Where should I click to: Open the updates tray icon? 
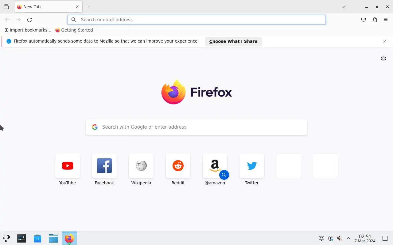pos(331,238)
